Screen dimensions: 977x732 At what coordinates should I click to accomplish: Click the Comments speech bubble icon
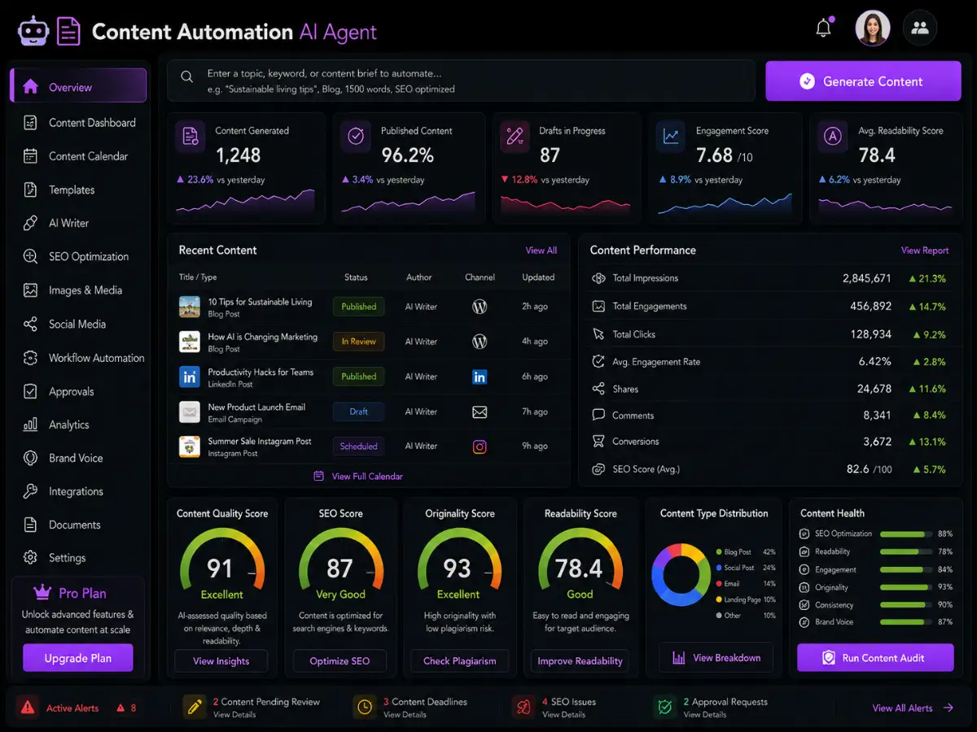(598, 415)
